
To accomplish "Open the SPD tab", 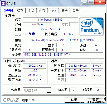I will [53, 11].
